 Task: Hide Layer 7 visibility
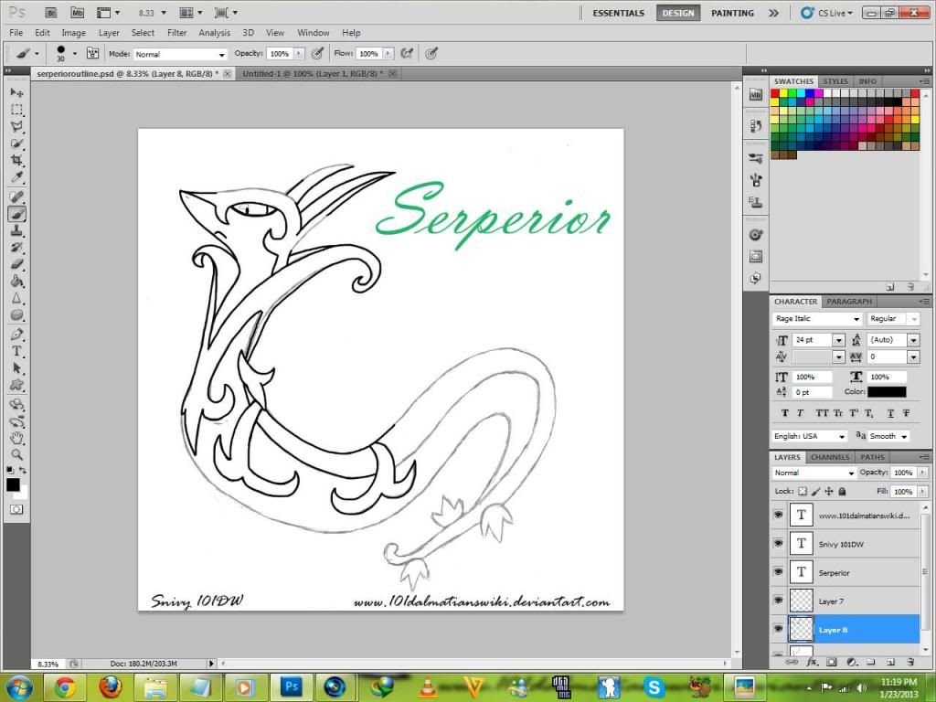pos(778,601)
